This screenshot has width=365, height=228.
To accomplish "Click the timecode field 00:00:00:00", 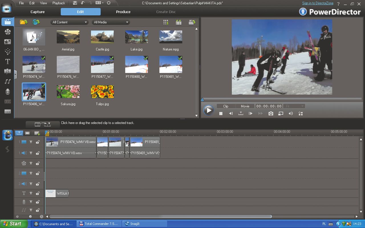I will coord(269,106).
